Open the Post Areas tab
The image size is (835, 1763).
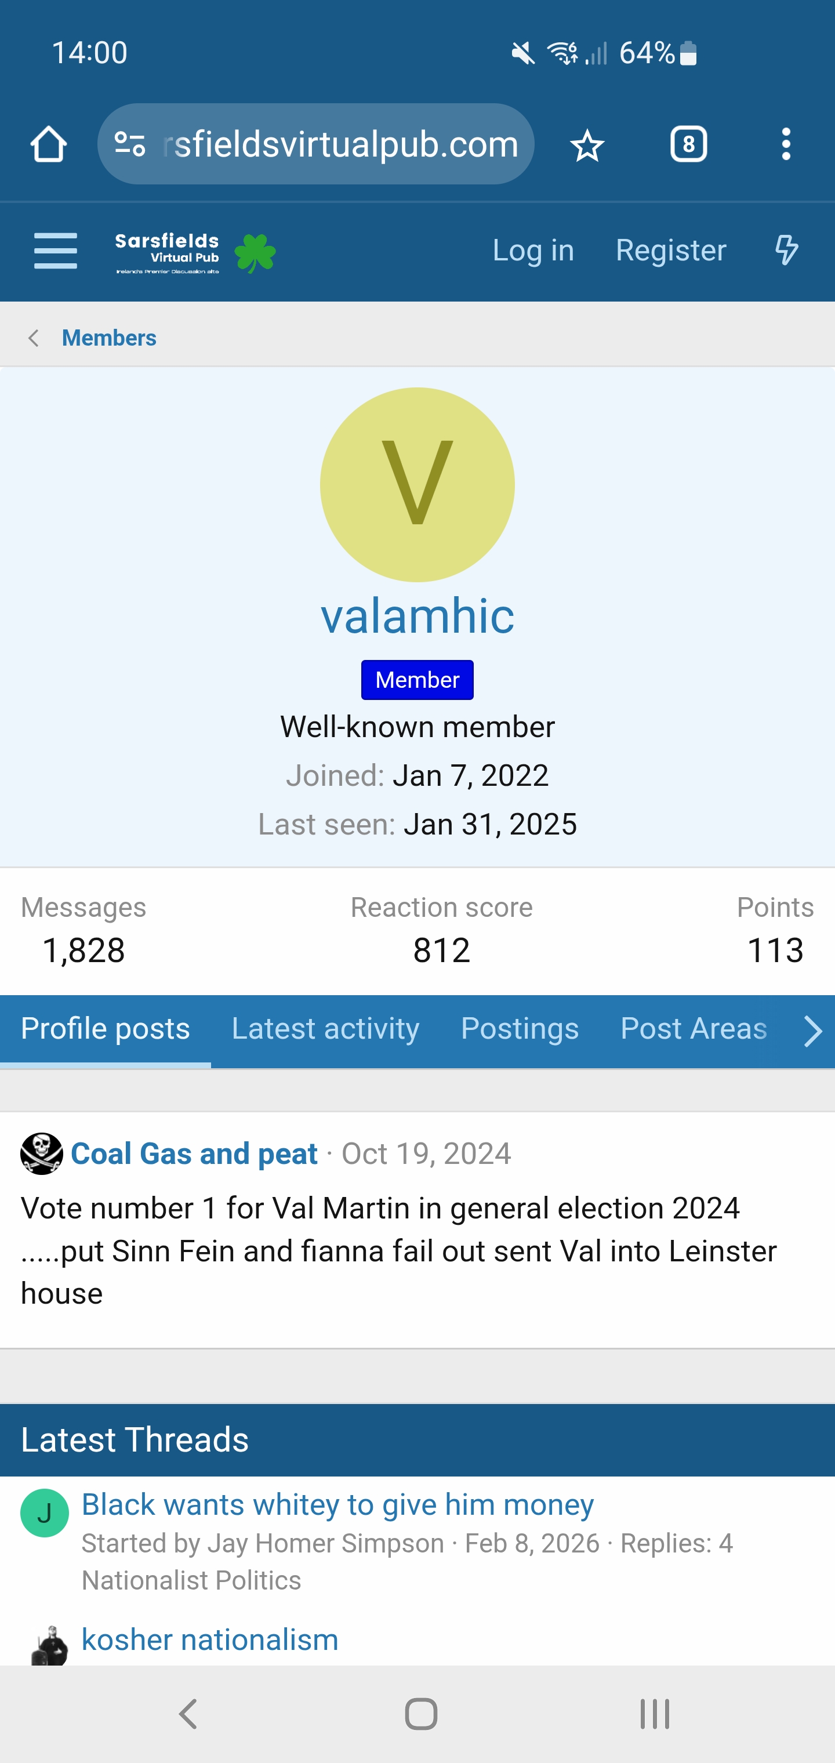pos(692,1029)
